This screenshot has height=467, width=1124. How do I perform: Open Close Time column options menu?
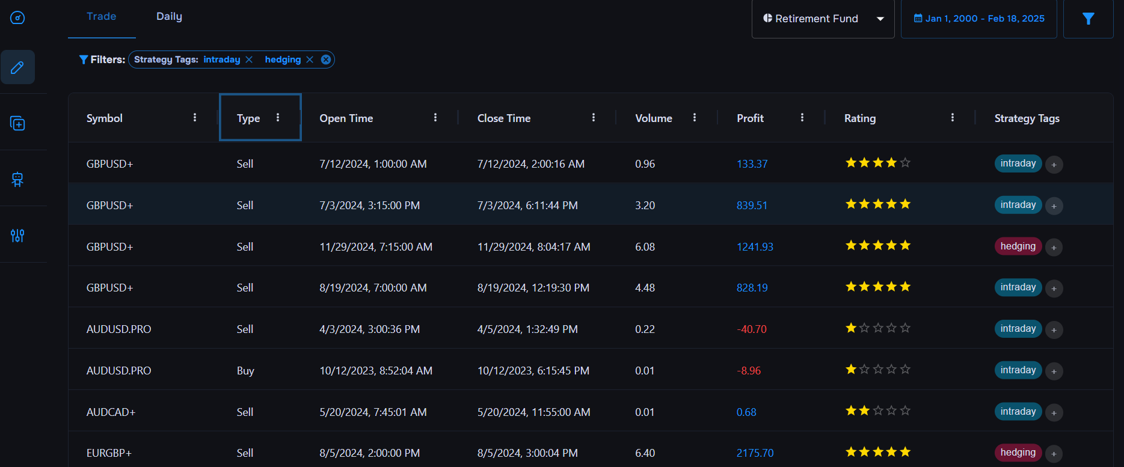pos(594,118)
